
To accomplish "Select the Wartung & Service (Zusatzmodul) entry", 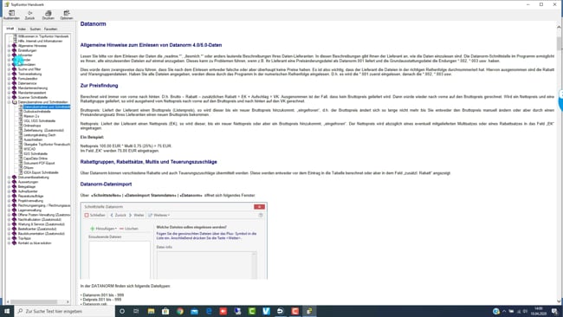I will click(42, 224).
